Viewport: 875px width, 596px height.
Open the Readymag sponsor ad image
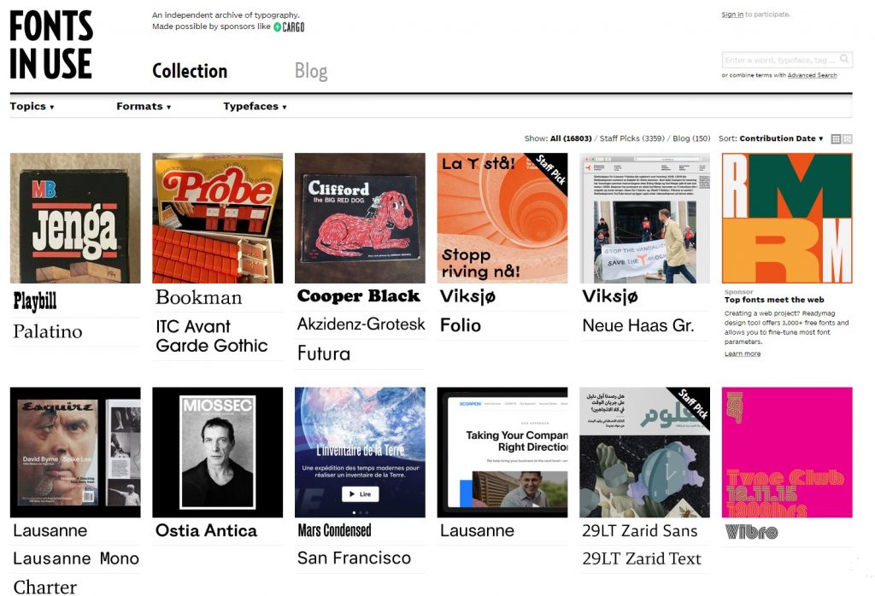click(x=786, y=219)
